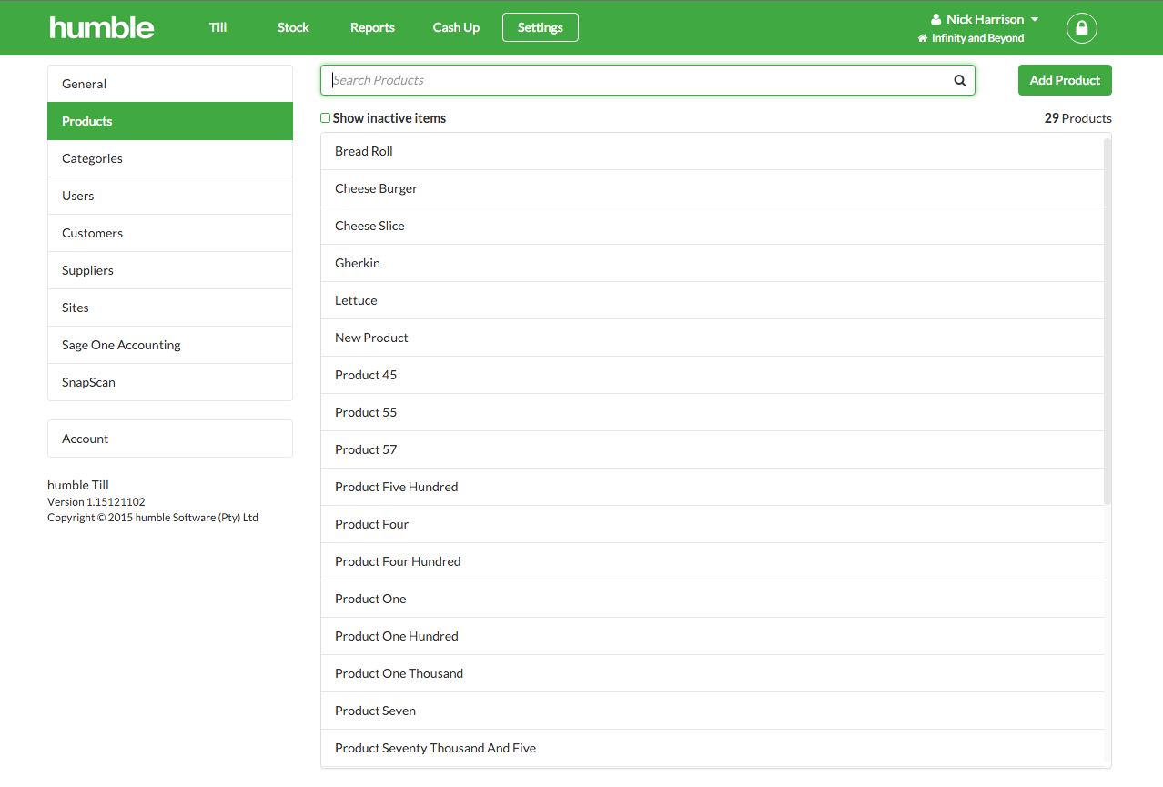Open General settings in sidebar
This screenshot has height=787, width=1163.
[170, 84]
